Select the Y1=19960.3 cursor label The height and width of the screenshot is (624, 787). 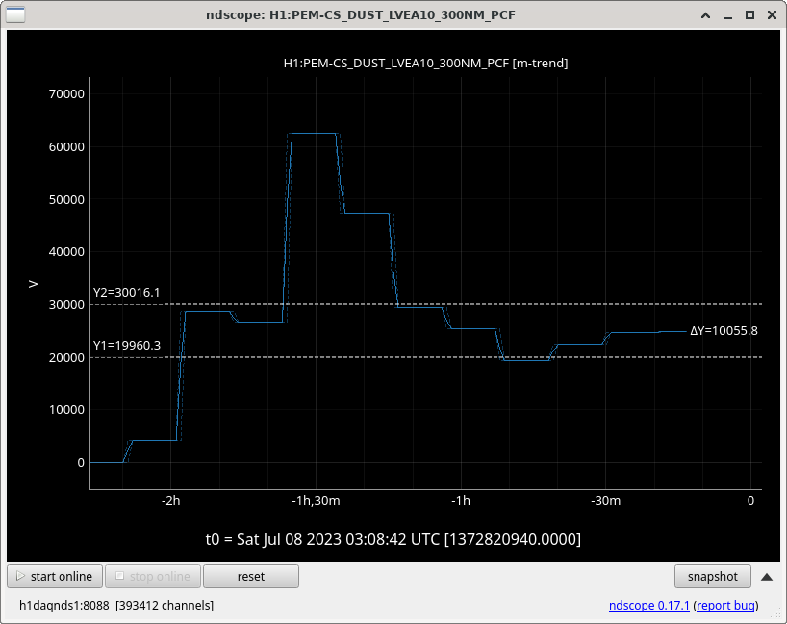(x=126, y=345)
